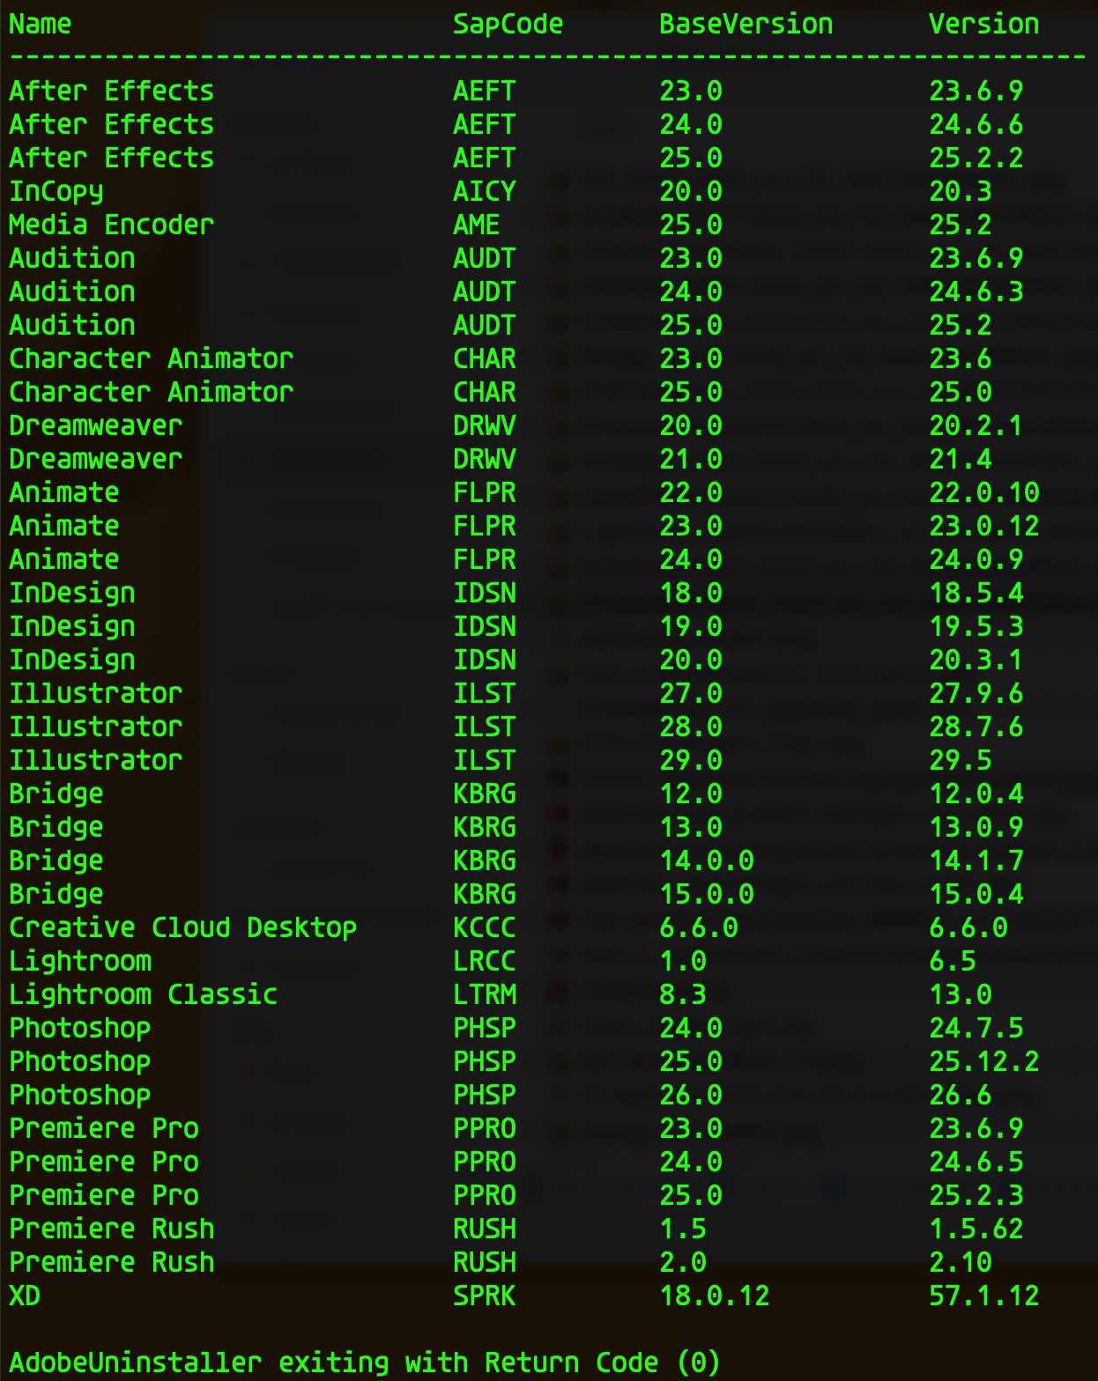Select Dreamweaver version 20.2.1

coord(976,425)
